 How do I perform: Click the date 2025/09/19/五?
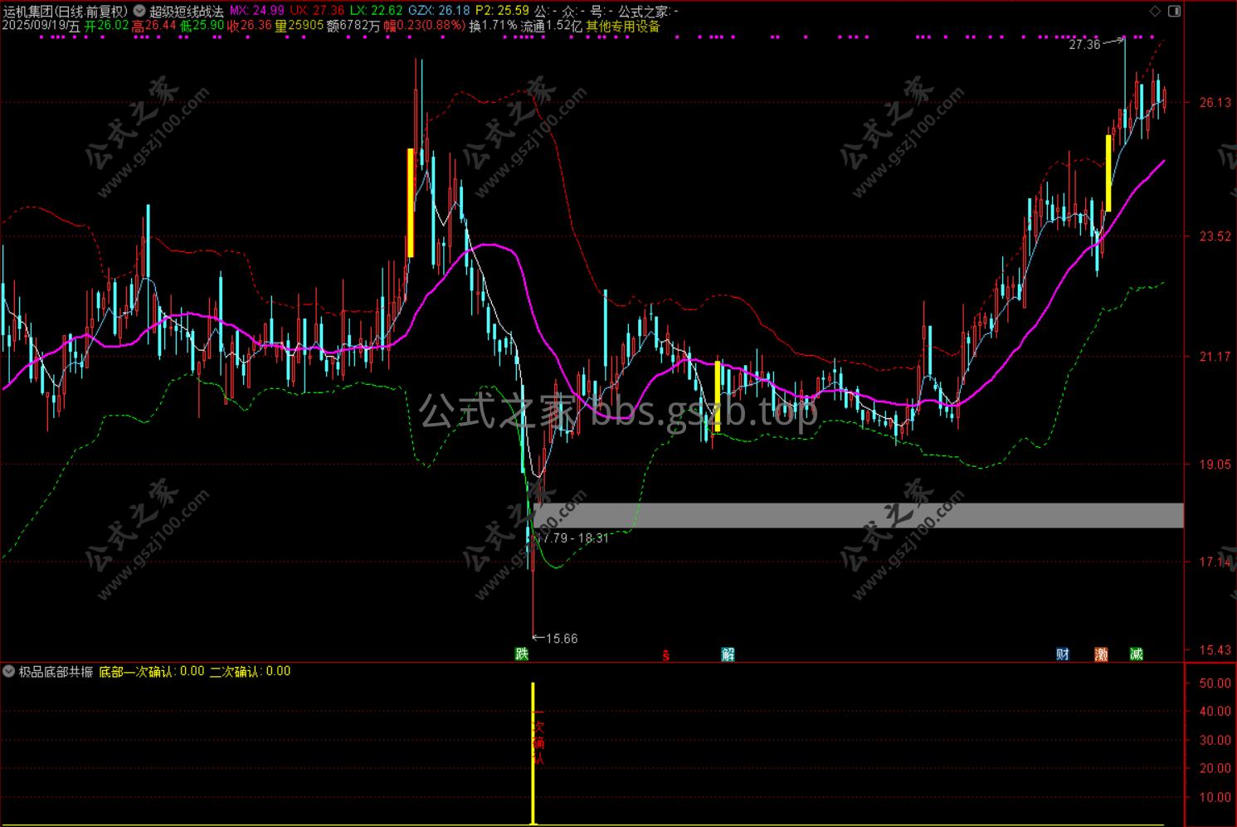tap(41, 27)
